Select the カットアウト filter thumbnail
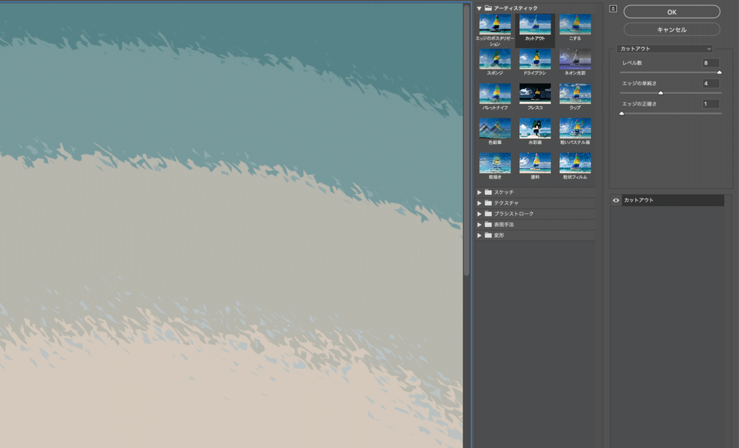739x448 pixels. click(x=535, y=24)
